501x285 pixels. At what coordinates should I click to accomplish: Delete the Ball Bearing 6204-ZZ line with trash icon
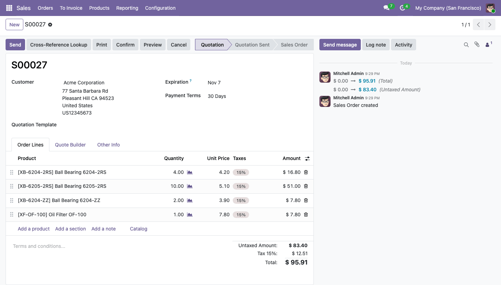(306, 200)
